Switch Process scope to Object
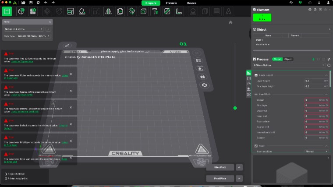 pos(288,59)
